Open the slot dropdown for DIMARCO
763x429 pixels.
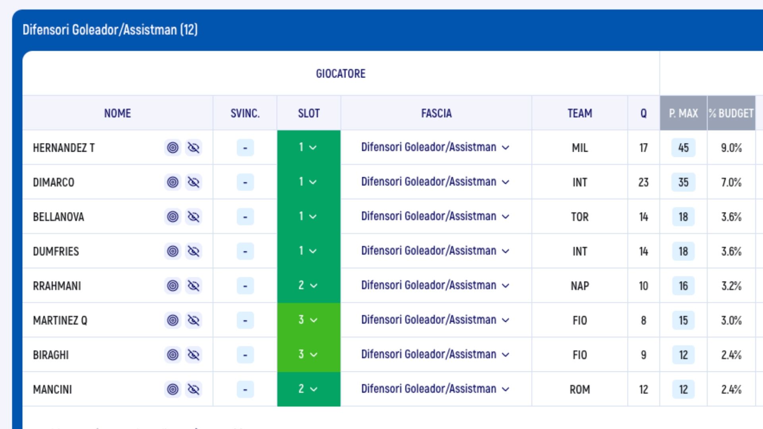click(308, 182)
